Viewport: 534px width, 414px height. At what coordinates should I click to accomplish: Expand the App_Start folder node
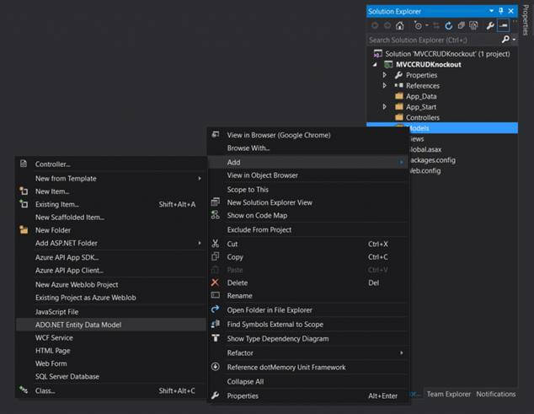click(385, 107)
